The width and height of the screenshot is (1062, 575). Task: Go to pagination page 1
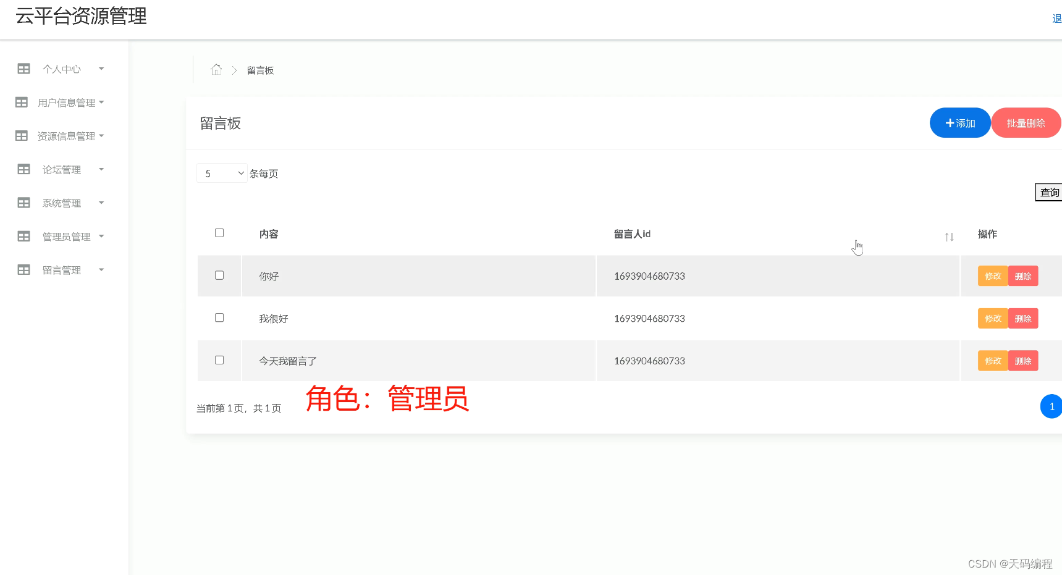tap(1051, 406)
